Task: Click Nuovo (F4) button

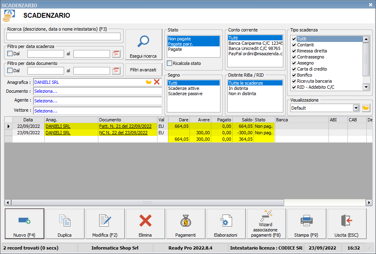Action: pyautogui.click(x=24, y=223)
